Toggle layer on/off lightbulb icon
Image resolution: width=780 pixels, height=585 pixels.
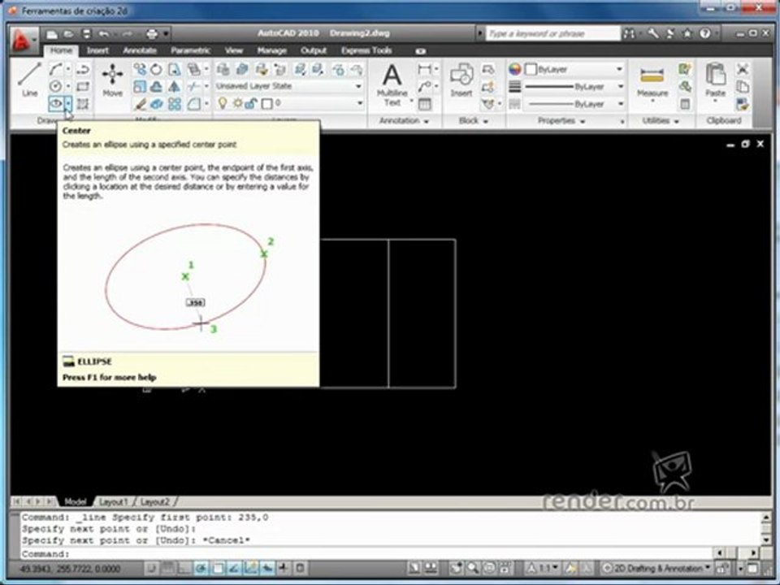(x=223, y=103)
